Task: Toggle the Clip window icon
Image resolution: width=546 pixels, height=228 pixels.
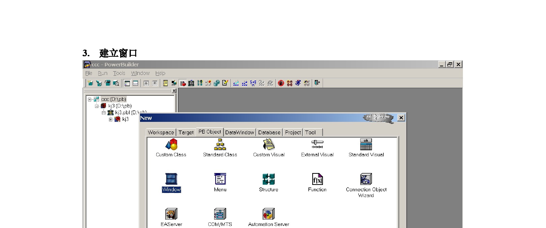Action: click(183, 83)
